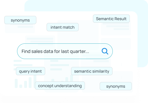Select the concept understanding tag
This screenshot has height=103, width=148.
coord(60,86)
